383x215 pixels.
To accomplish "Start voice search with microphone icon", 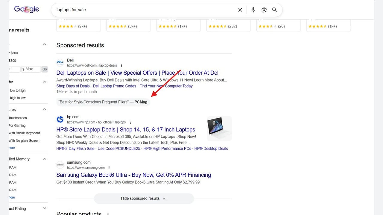I will tap(253, 10).
